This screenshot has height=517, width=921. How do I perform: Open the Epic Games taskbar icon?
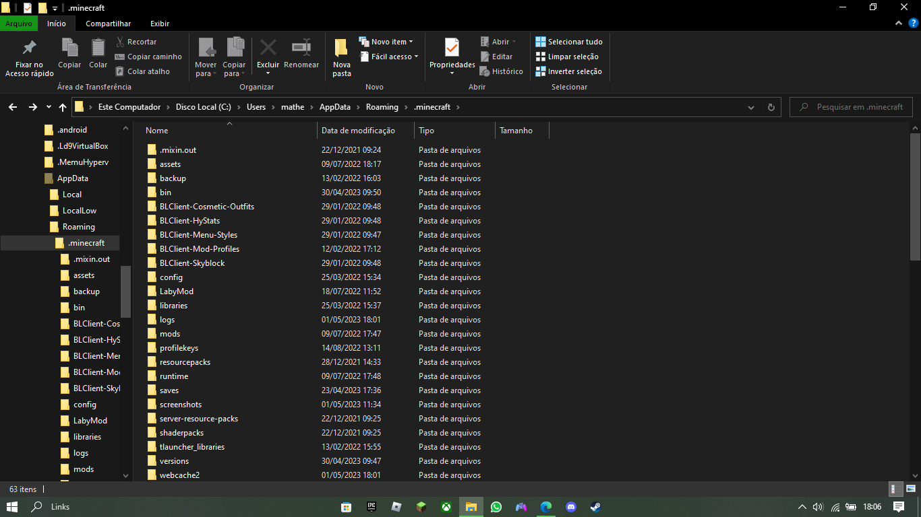371,507
